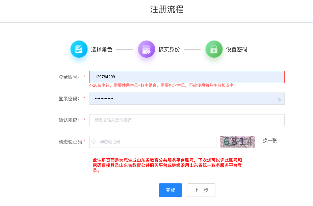Select the 核实身份 step label
This screenshot has width=313, height=206.
click(x=169, y=49)
